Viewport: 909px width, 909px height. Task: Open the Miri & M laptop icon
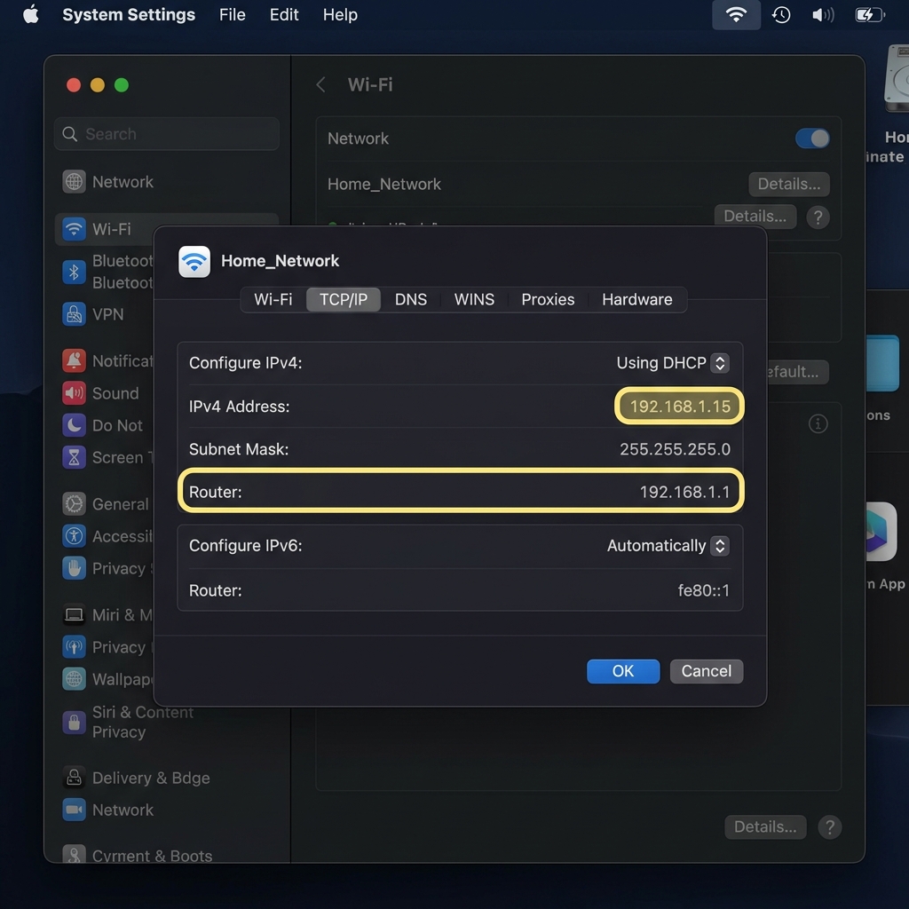(x=74, y=614)
